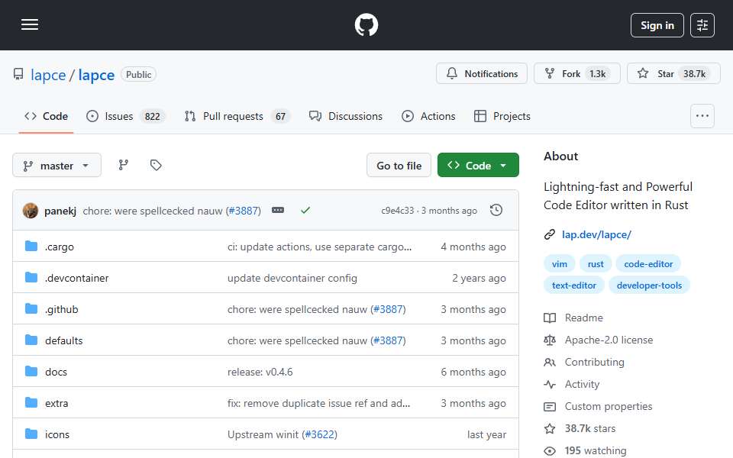Viewport: 733px width, 458px height.
Task: Click the Go to file button
Action: pyautogui.click(x=399, y=166)
